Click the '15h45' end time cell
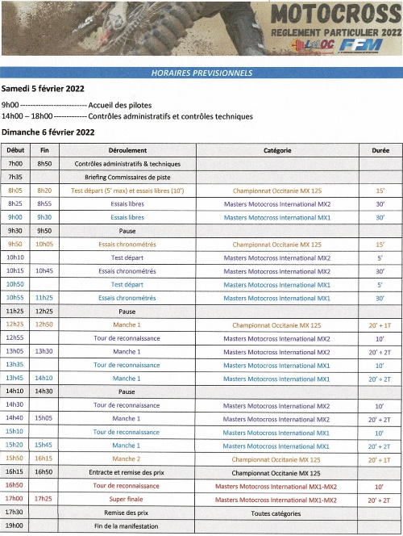 [44, 445]
